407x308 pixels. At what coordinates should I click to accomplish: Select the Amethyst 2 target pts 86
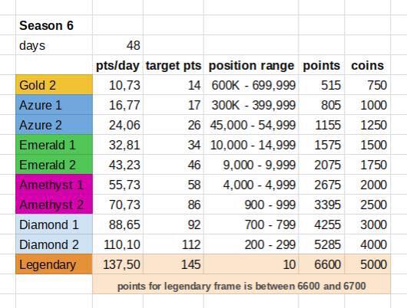pyautogui.click(x=174, y=205)
